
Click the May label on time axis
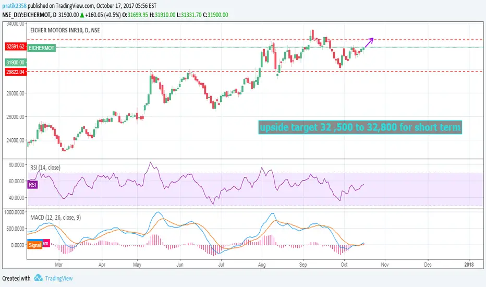(x=137, y=265)
